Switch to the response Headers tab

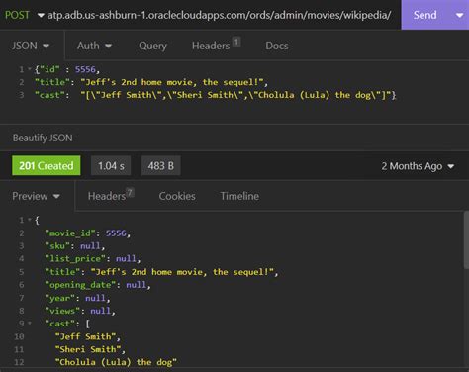111,195
